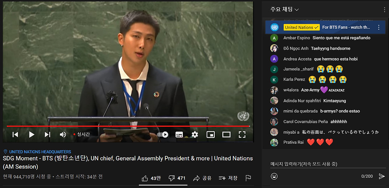Image resolution: width=389 pixels, height=188 pixels.
Task: Click w4alora's avatar in chat
Action: click(274, 90)
